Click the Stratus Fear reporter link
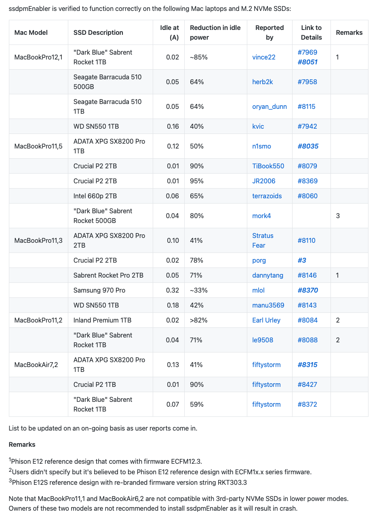The height and width of the screenshot is (520, 379). tap(263, 240)
